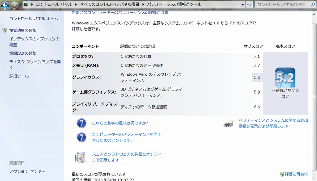Viewport: 317px width, 181px height.
Task: Click the control panel icon in address bar
Action: 26,4
